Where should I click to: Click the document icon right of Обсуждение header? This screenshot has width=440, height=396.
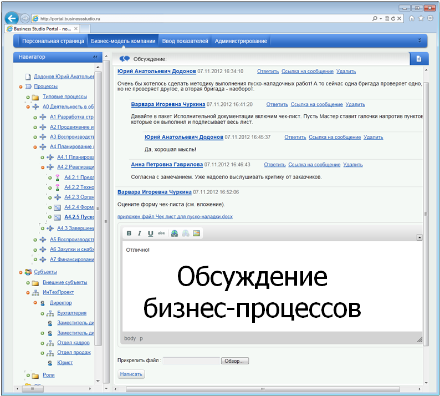pos(419,58)
